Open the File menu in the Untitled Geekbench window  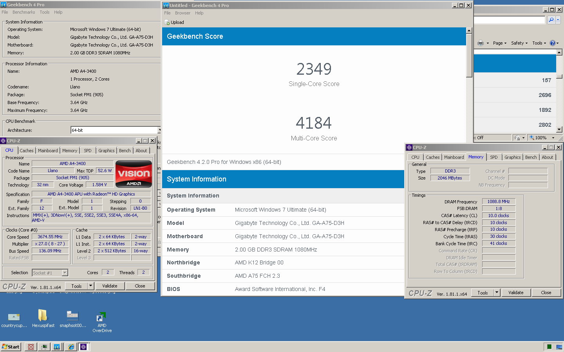tap(167, 13)
